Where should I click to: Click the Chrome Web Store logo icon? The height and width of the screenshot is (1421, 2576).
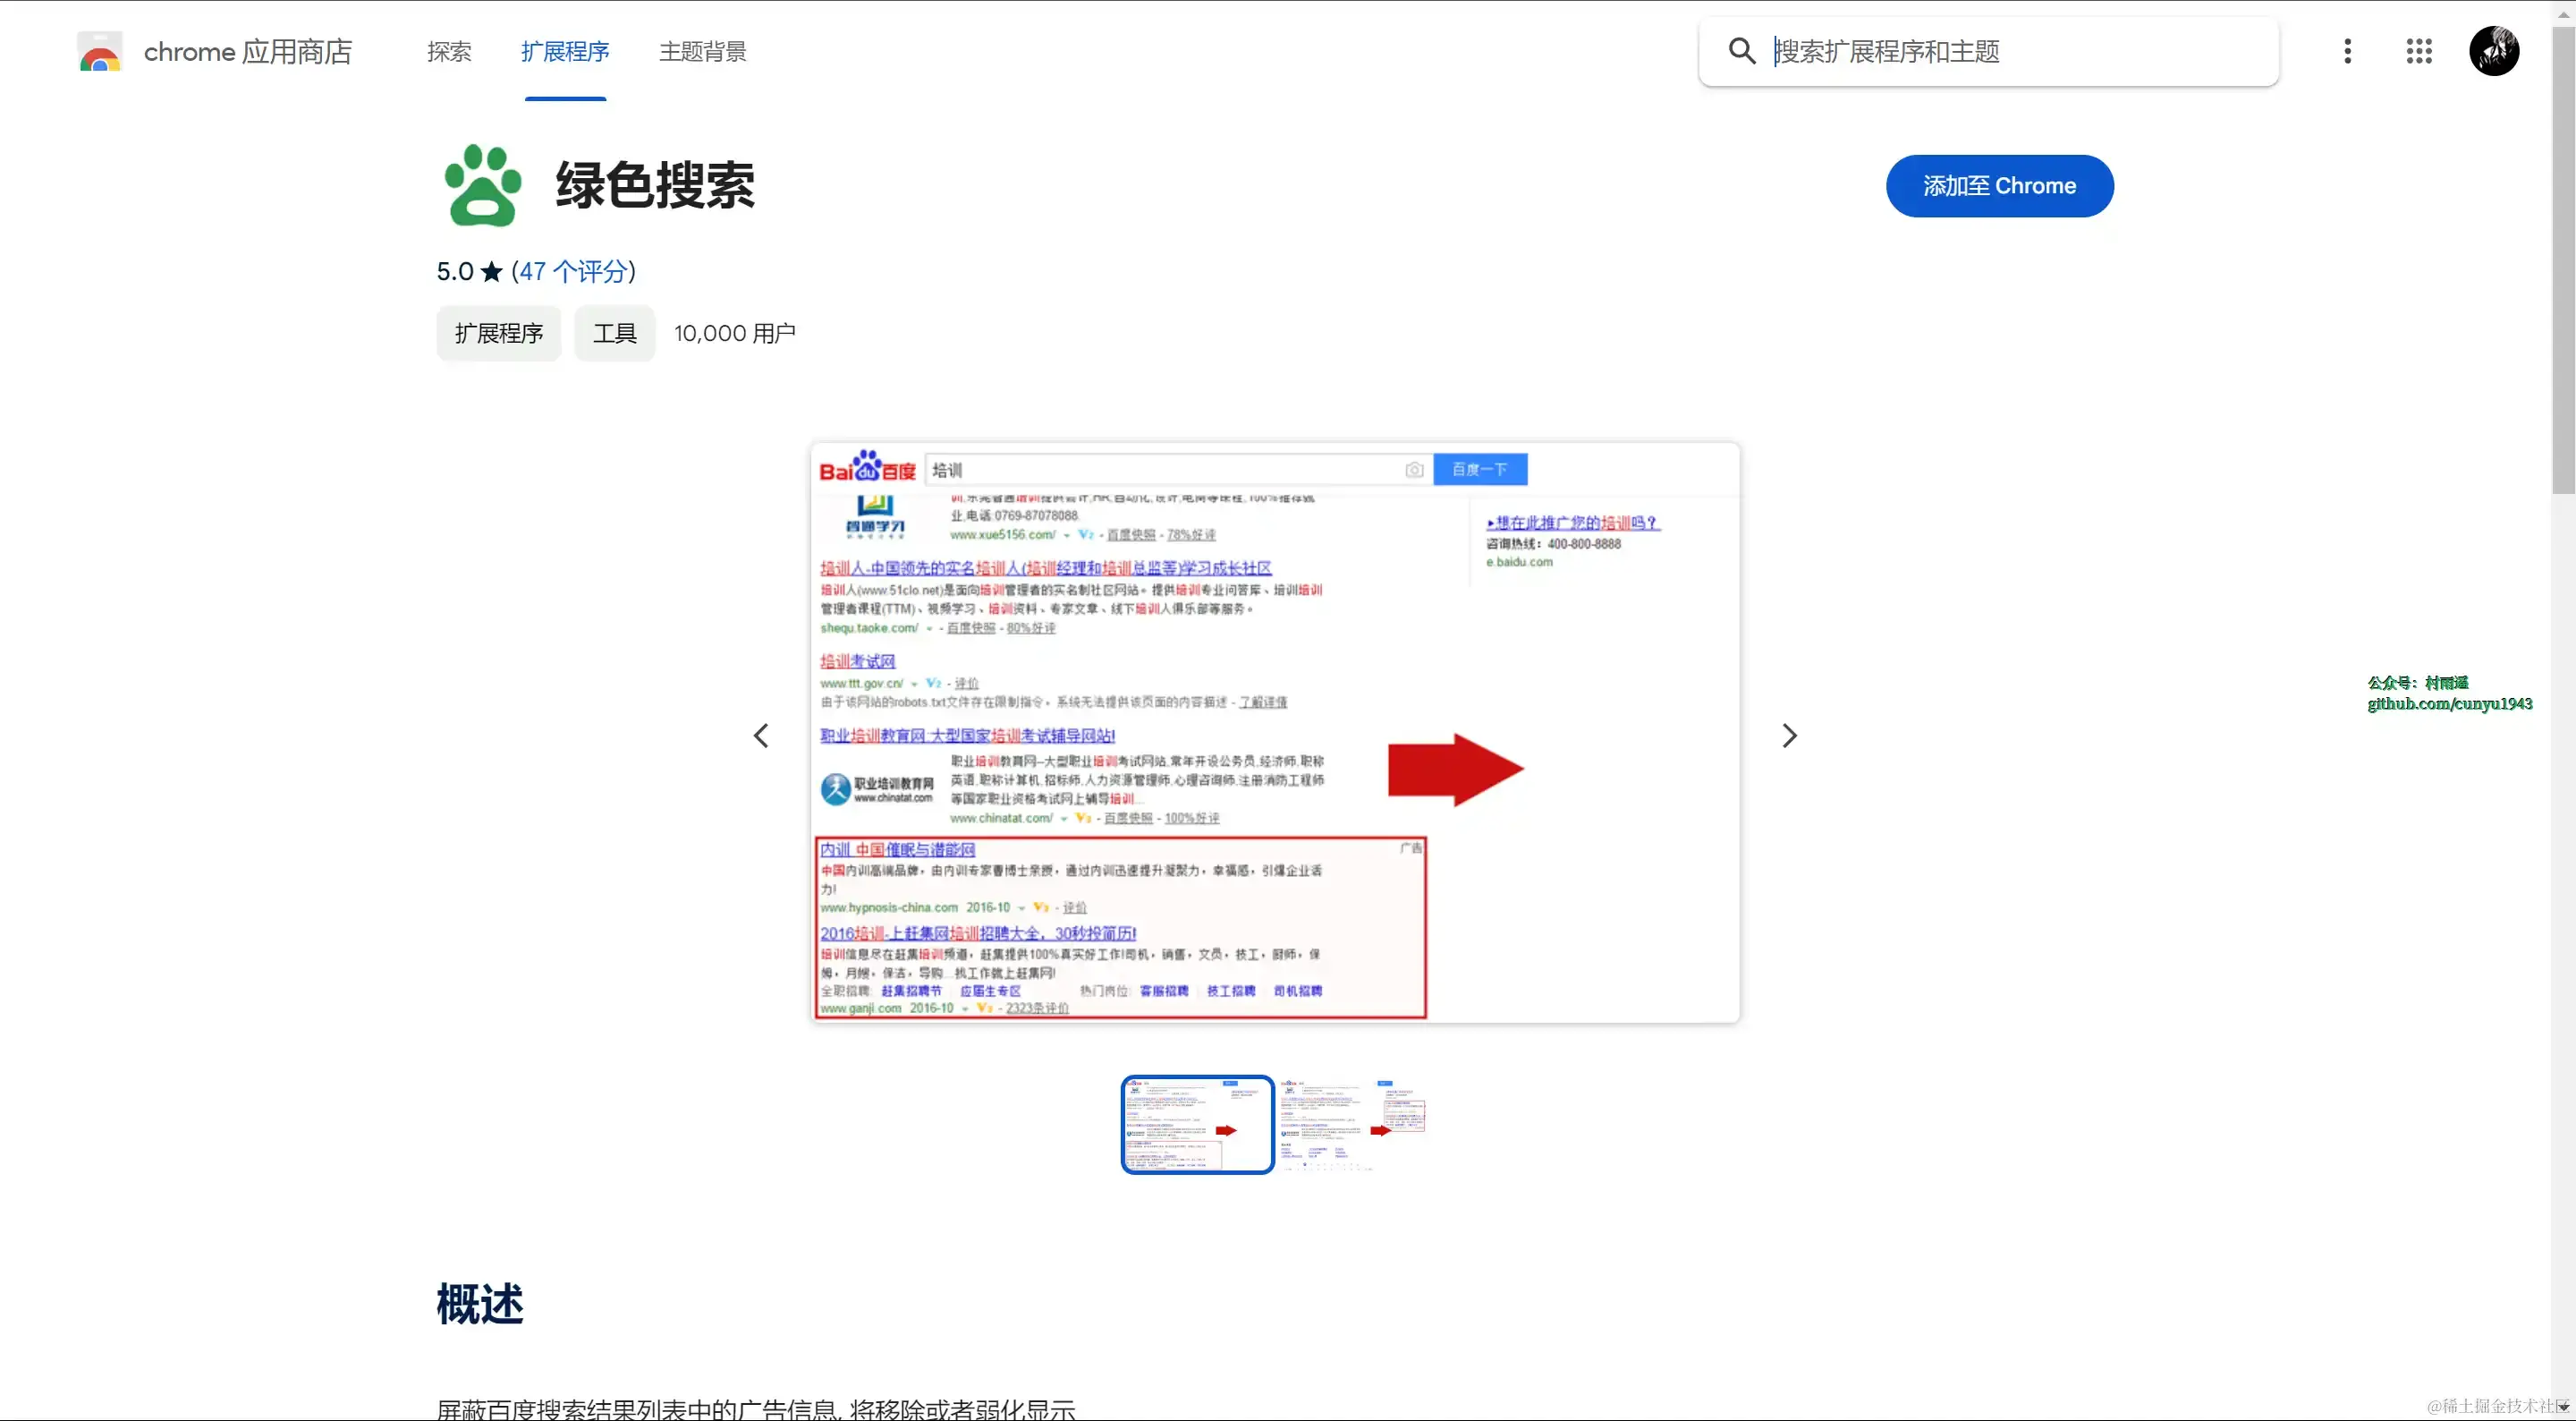[x=99, y=52]
